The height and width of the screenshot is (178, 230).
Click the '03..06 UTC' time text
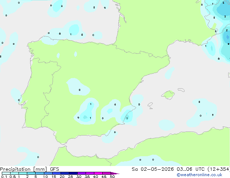(x=190, y=169)
